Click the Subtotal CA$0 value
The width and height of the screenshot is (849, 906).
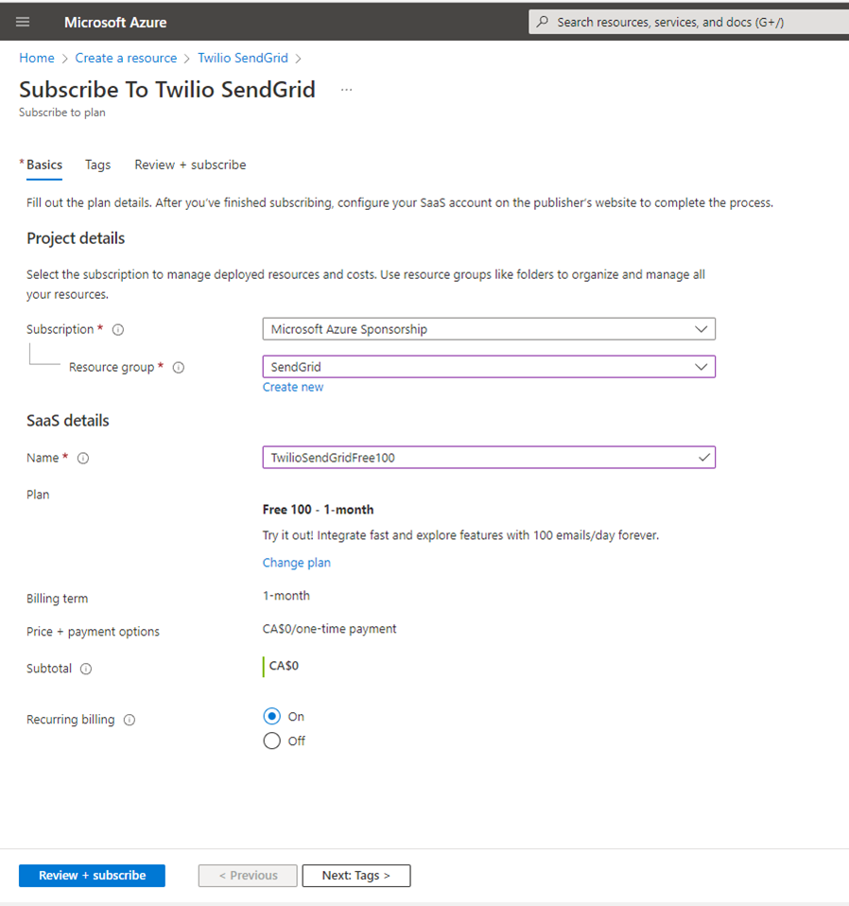284,666
